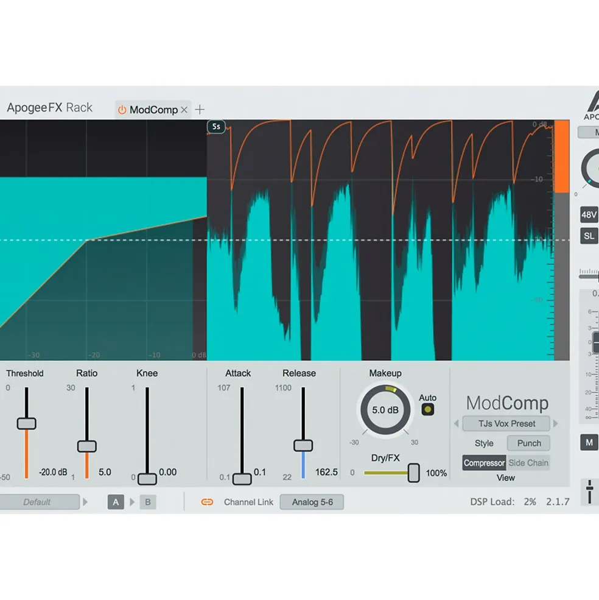This screenshot has width=599, height=600.
Task: Toggle the SL soft limit button
Action: coord(589,236)
